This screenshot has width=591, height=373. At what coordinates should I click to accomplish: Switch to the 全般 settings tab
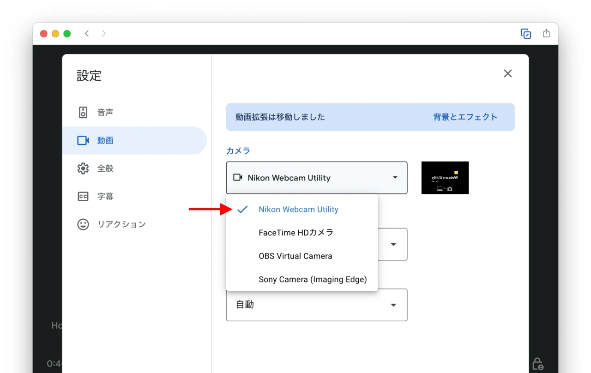click(x=105, y=168)
